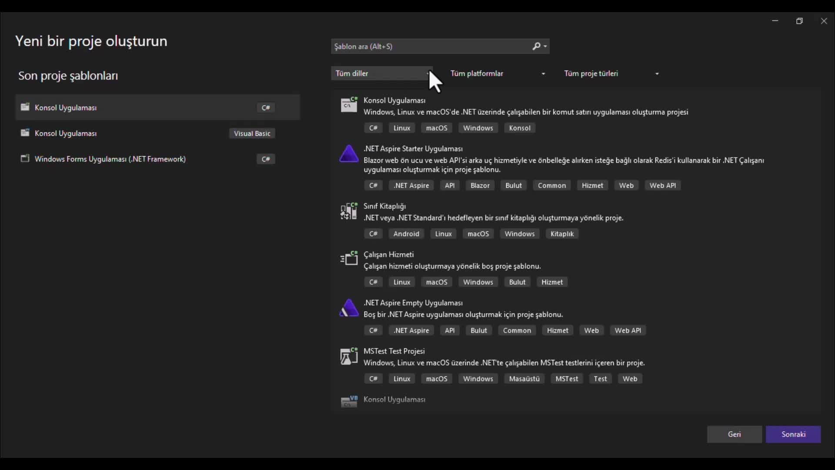Click Hizmet tag under Aspire Starter Uygulaması

click(592, 185)
